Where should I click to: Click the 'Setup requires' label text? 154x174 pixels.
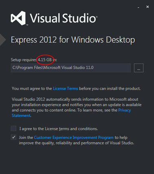pos(24,60)
